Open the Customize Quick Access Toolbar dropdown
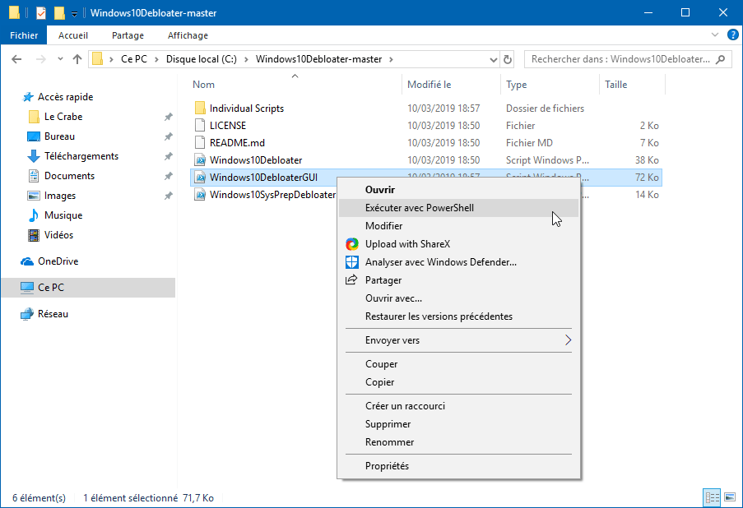This screenshot has height=508, width=743. pyautogui.click(x=74, y=14)
